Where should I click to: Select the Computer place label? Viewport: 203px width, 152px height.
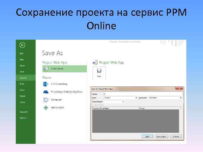click(56, 100)
